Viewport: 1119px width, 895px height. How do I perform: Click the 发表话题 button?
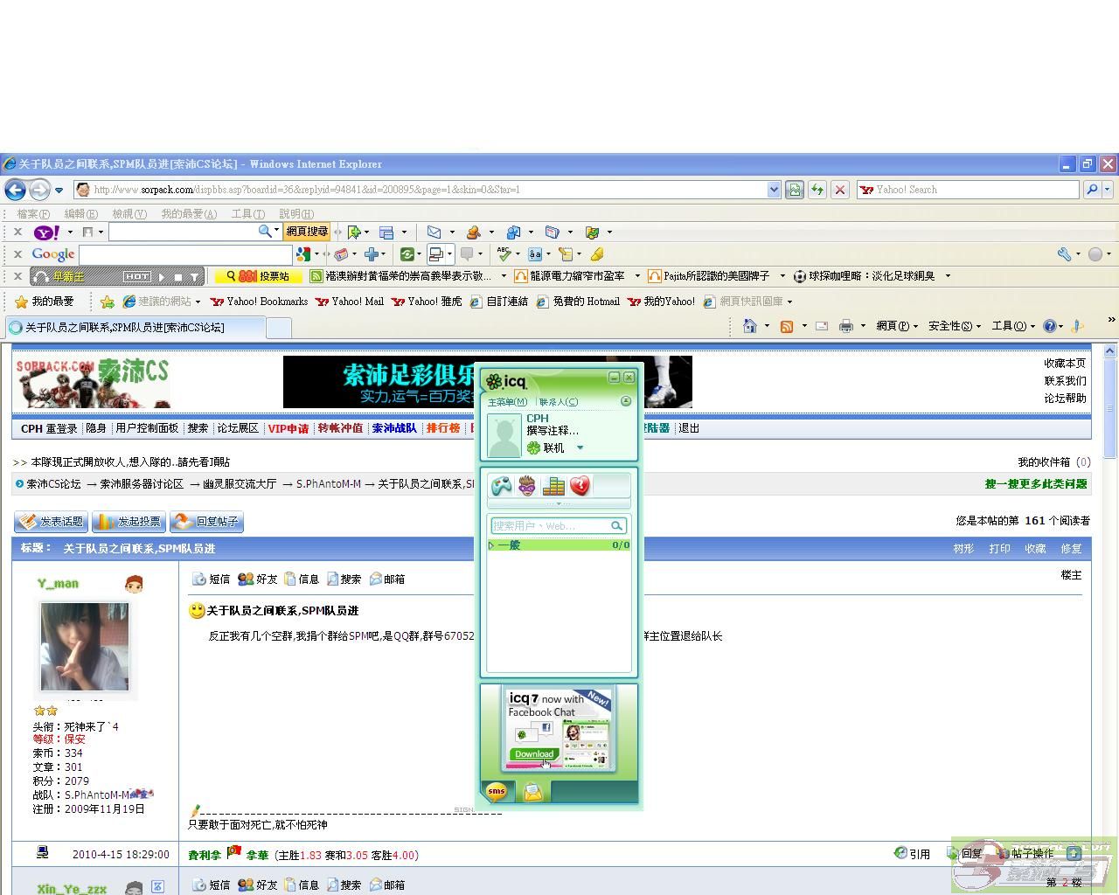coord(52,522)
